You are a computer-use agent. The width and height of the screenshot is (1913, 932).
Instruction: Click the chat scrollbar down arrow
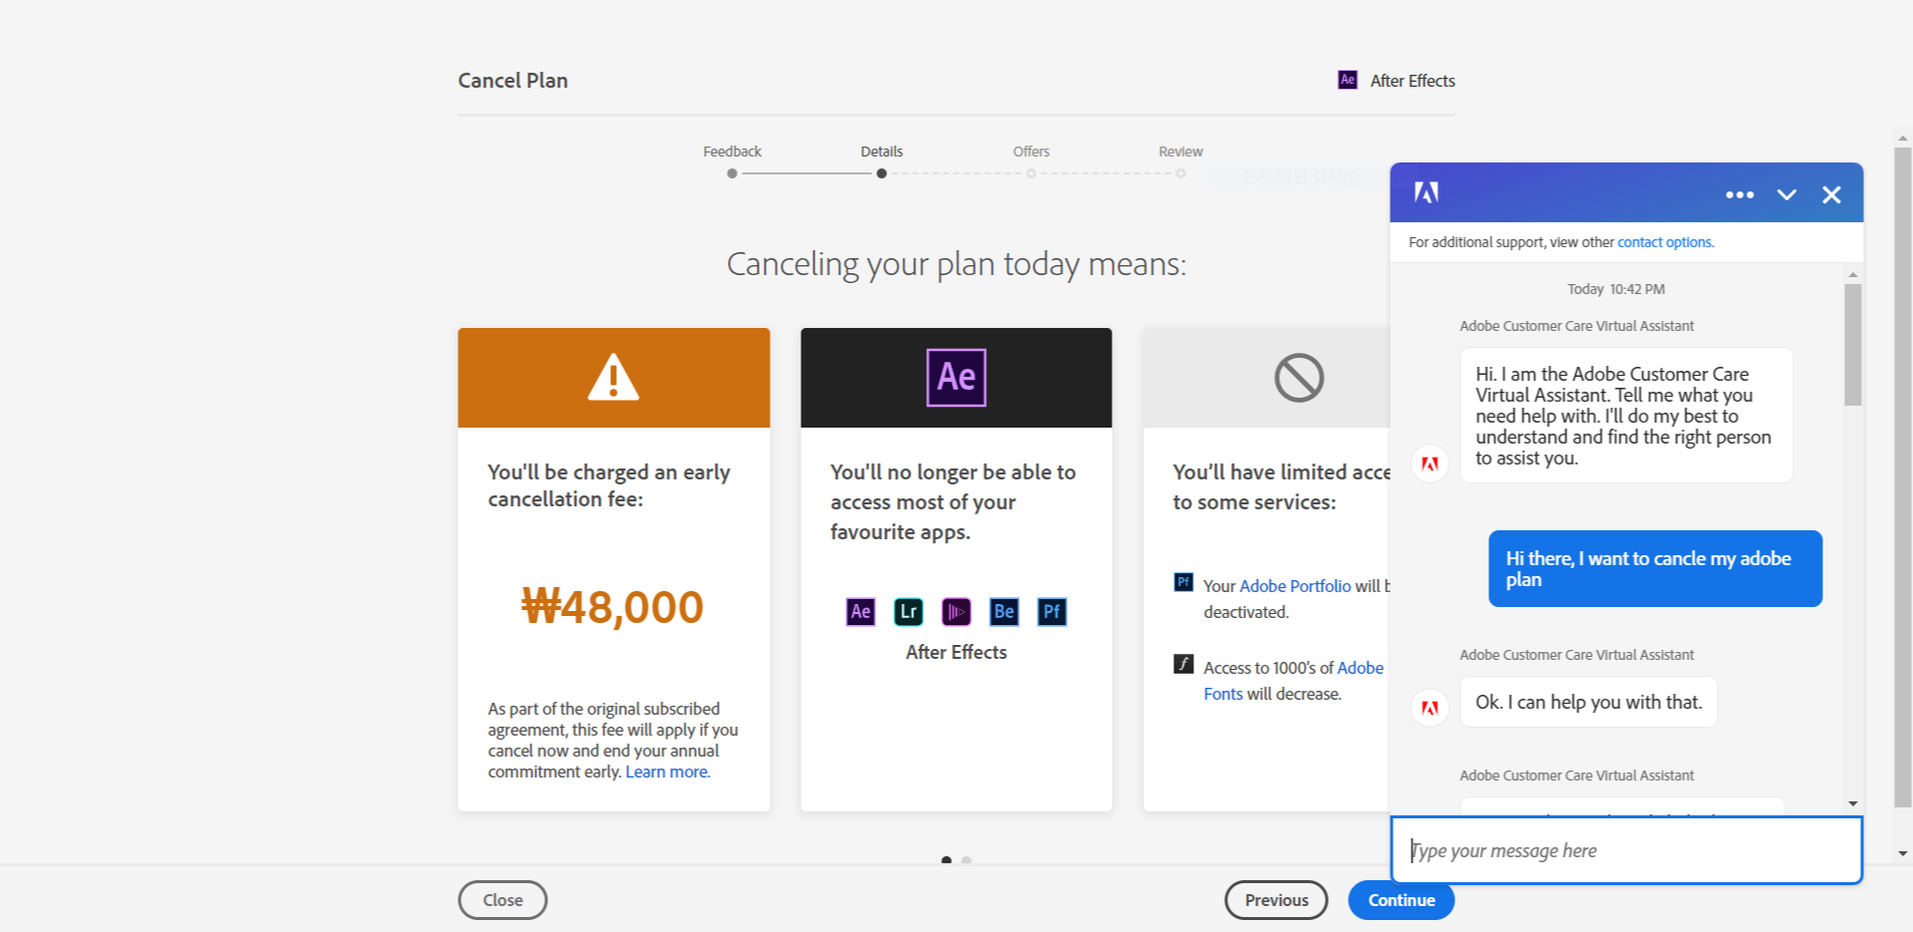point(1852,803)
